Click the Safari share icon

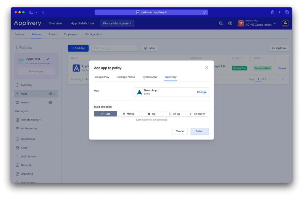[x=272, y=12]
